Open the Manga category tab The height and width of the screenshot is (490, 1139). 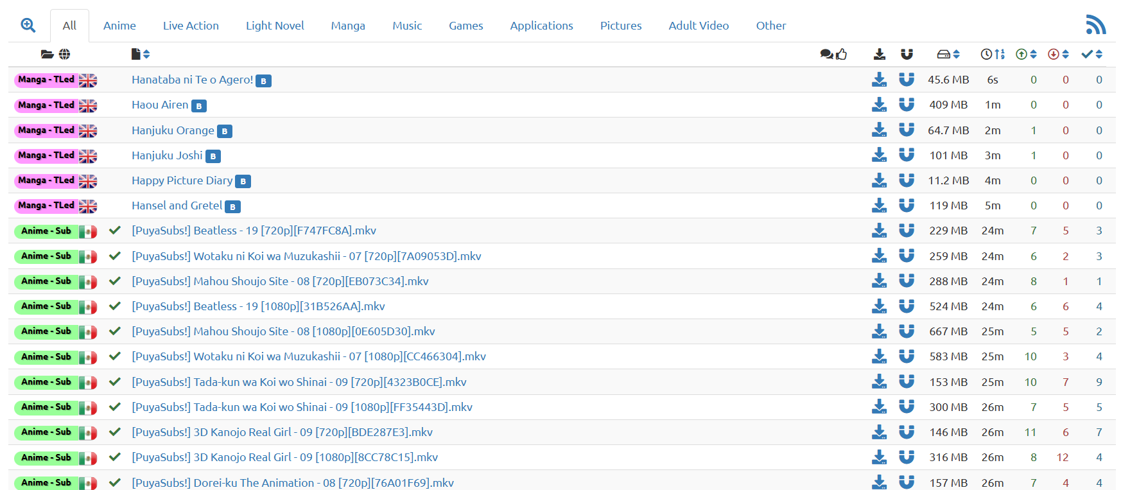coord(348,26)
